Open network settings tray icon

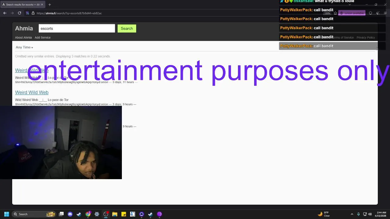pyautogui.click(x=365, y=214)
